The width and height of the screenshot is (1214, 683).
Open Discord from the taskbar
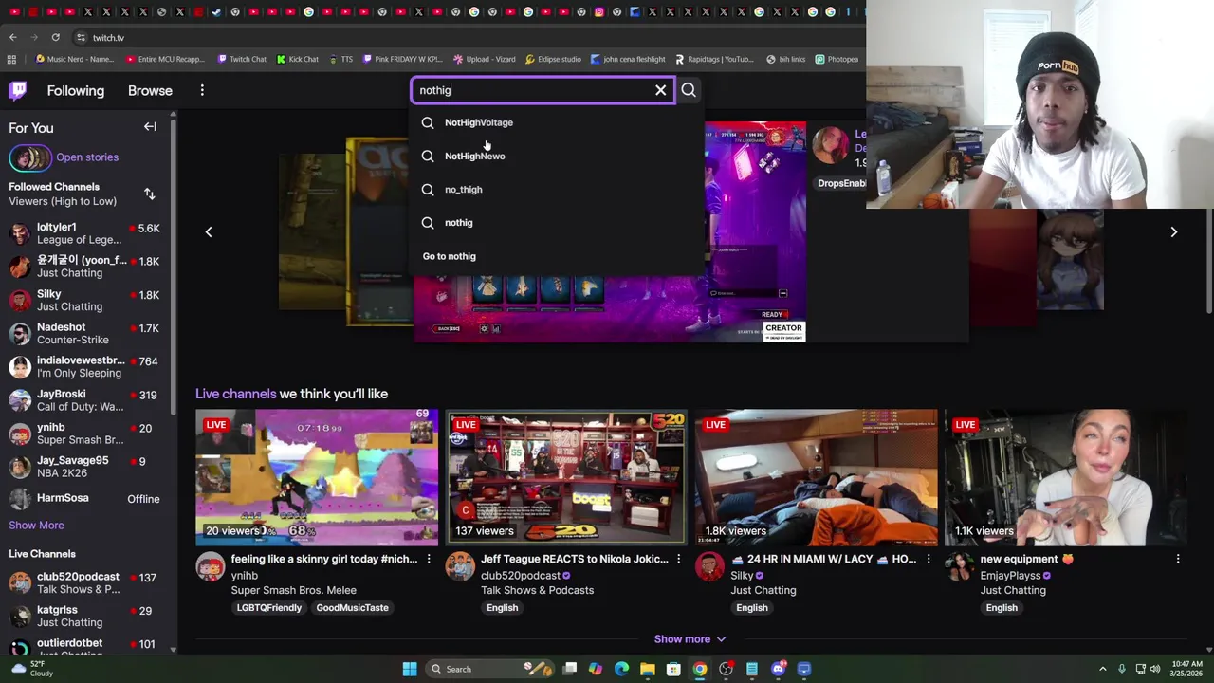(778, 669)
